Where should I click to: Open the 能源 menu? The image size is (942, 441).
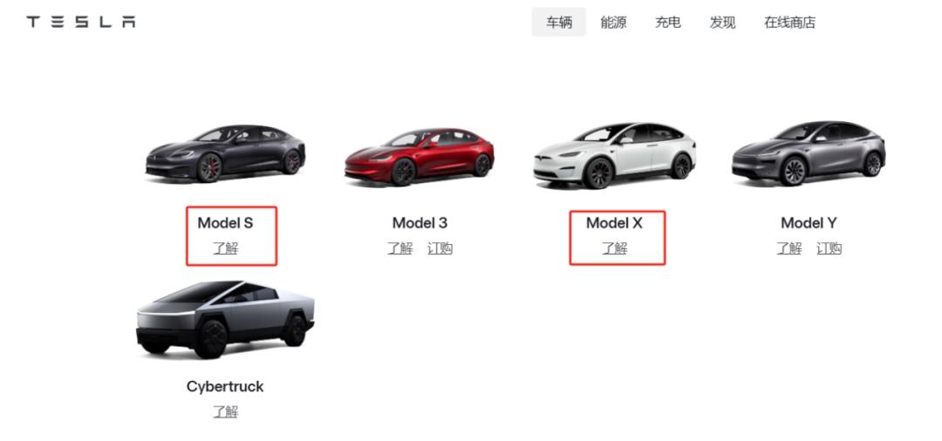point(613,23)
